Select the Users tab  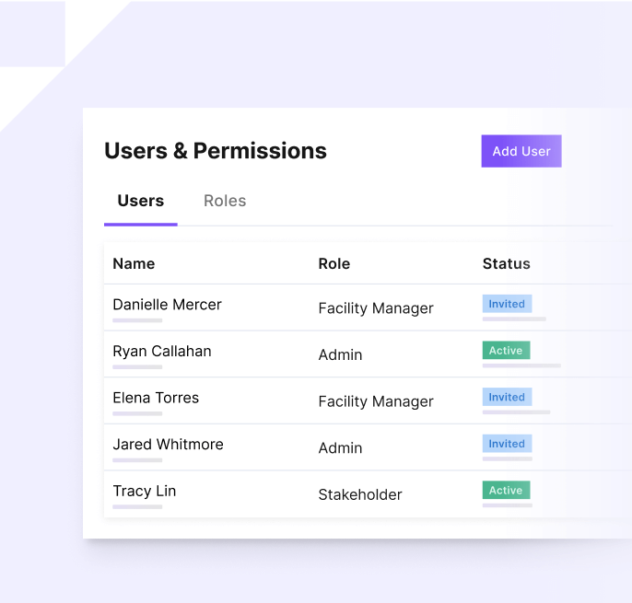(x=141, y=201)
